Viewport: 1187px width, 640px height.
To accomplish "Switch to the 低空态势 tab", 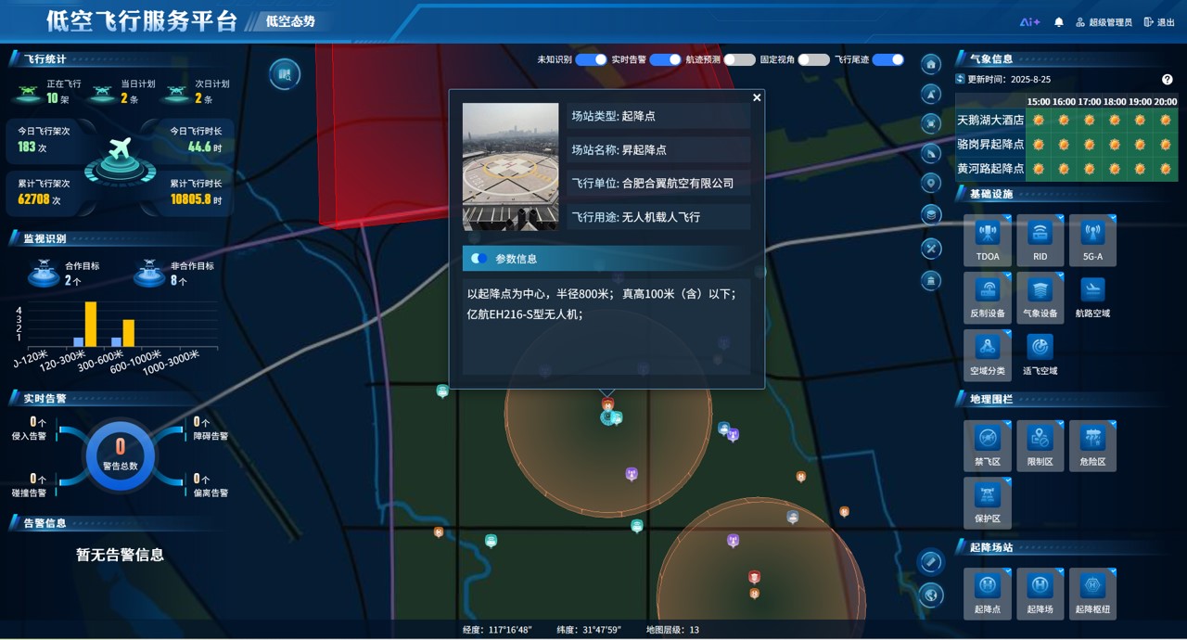I will 290,20.
